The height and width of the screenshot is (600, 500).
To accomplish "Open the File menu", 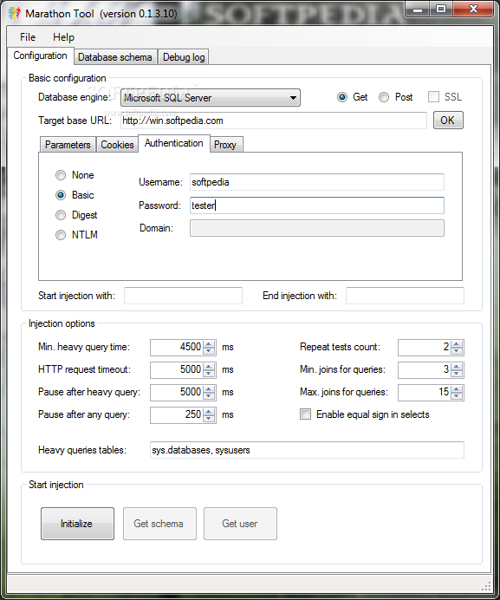I will point(28,37).
